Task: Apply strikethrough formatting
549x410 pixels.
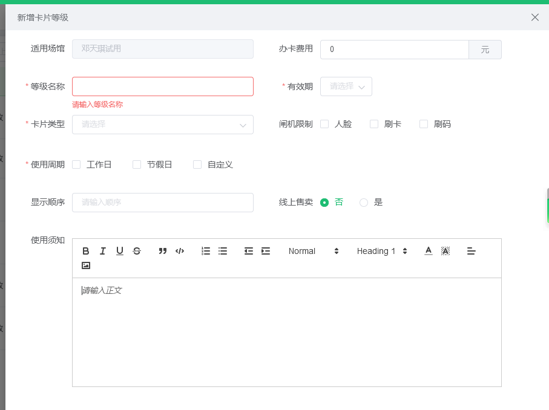Action: point(137,251)
